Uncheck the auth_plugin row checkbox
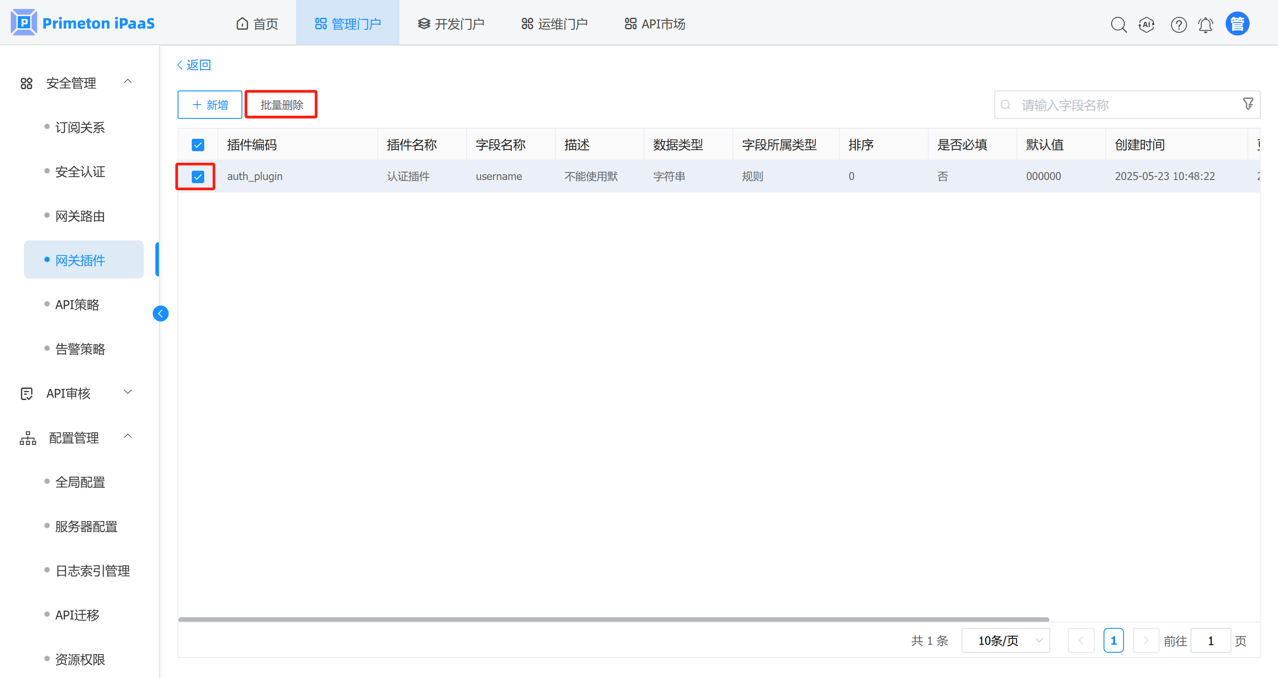Screen dimensions: 1278x678 pyautogui.click(x=198, y=176)
